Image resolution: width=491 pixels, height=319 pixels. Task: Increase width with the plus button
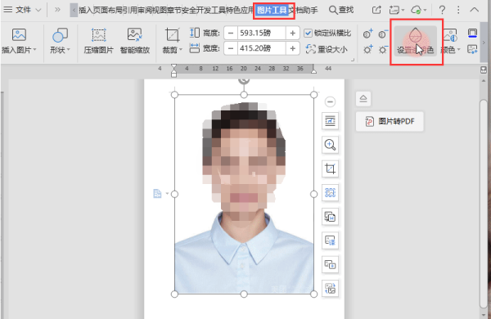[292, 48]
